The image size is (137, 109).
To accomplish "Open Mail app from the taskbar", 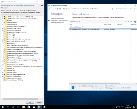I will [34, 107].
